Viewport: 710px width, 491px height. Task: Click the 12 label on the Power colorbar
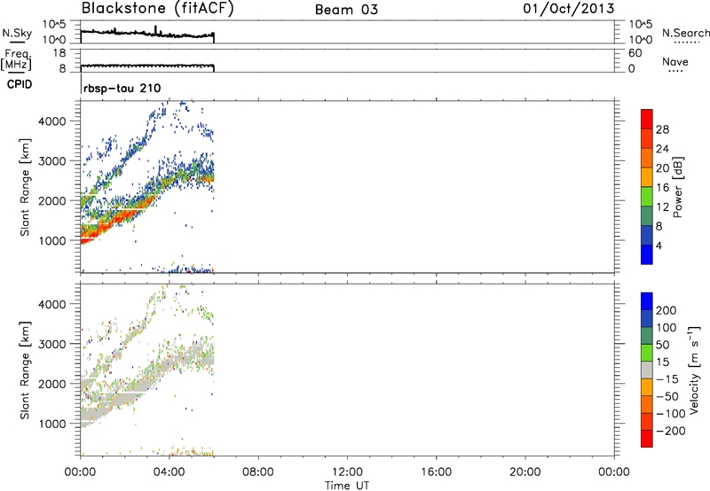click(x=662, y=207)
